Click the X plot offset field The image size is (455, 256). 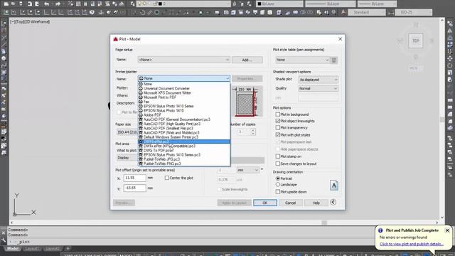(x=134, y=178)
